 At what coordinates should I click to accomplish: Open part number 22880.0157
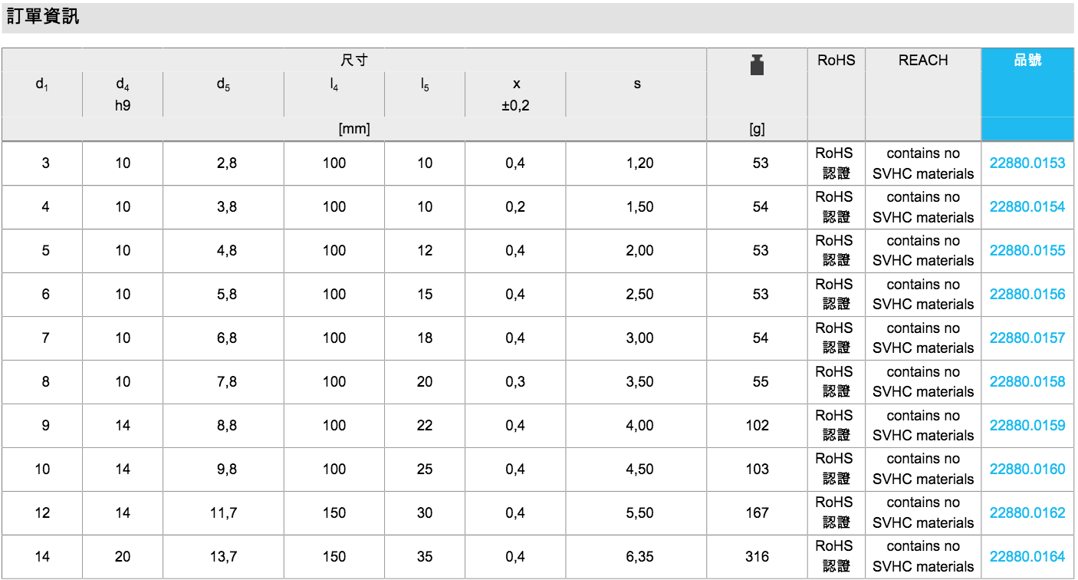1027,338
